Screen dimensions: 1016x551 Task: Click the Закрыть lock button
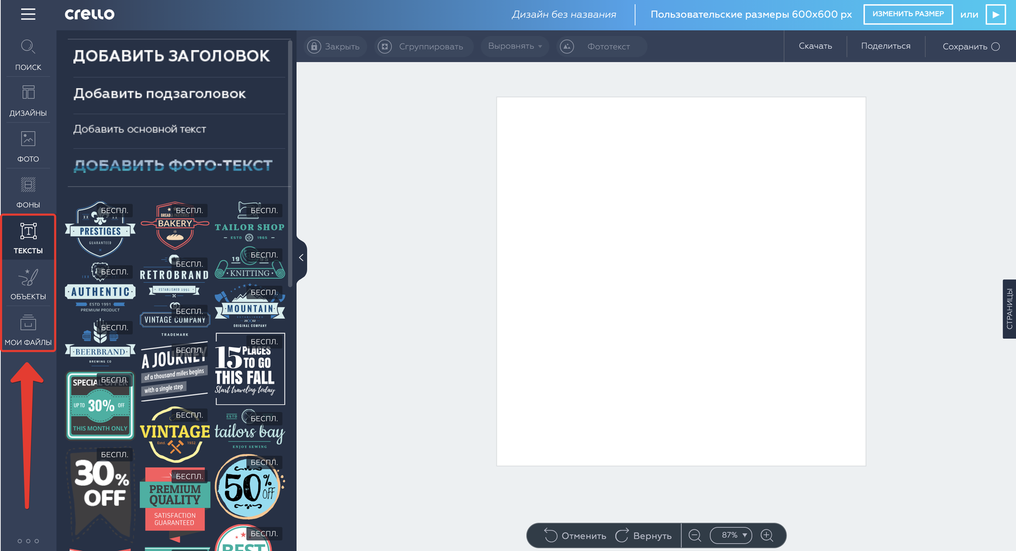tap(334, 47)
